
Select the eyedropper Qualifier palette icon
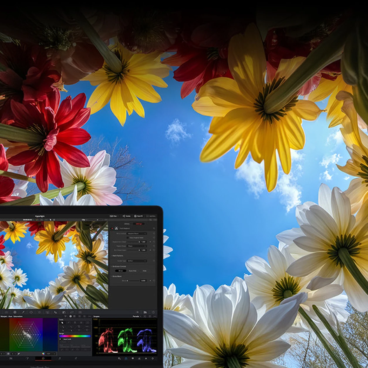tap(23, 312)
